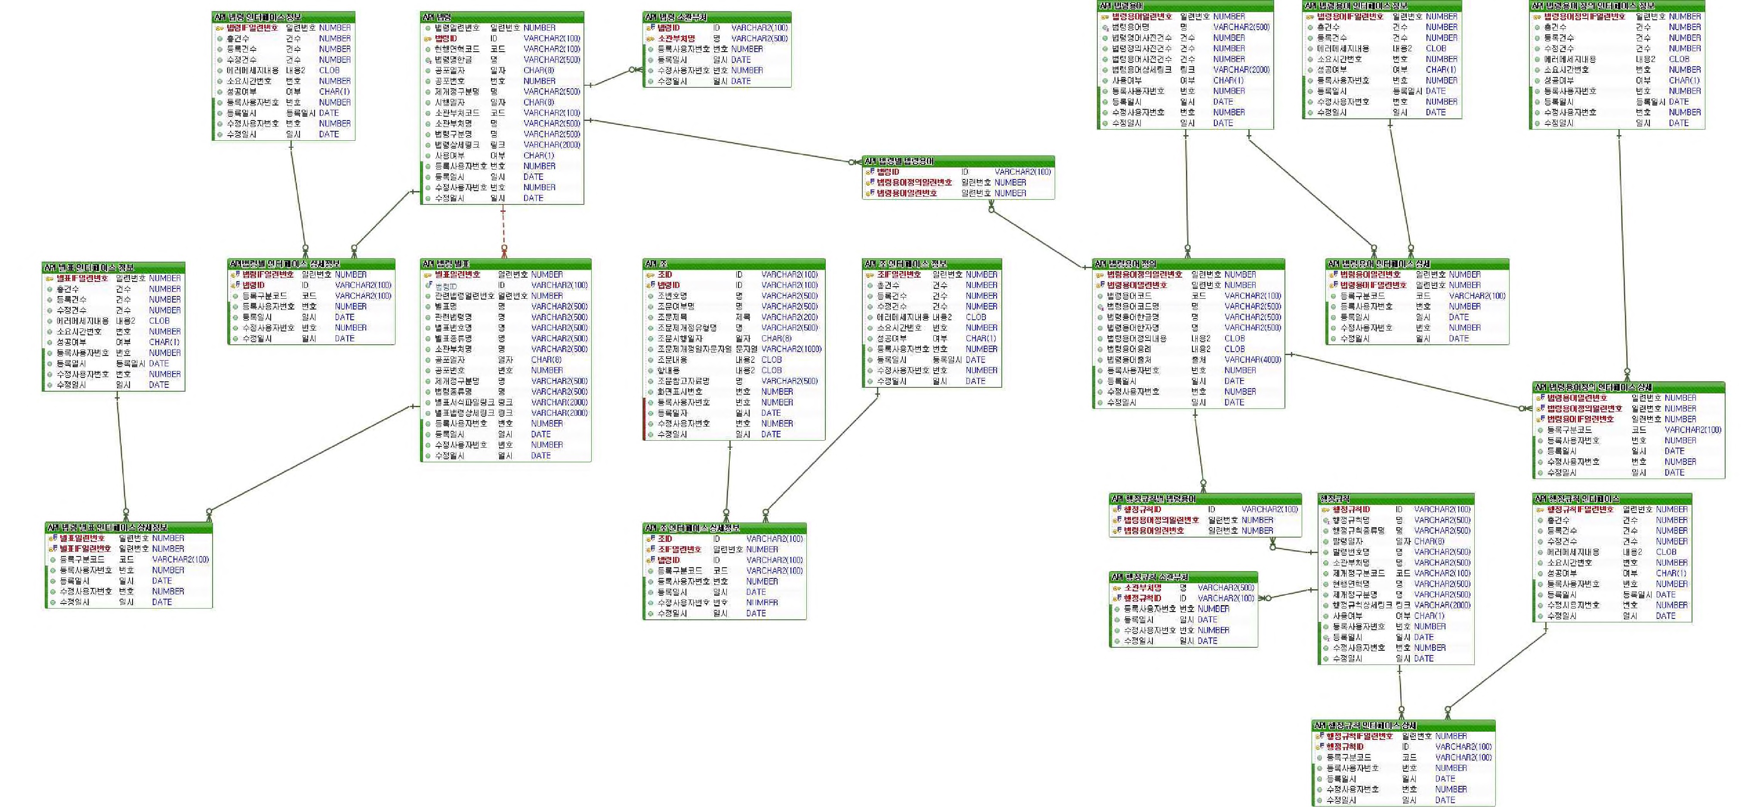Click the key icon beside 법령용어IF일련번호 in API 법령용어 인터페이스 정보
Image resolution: width=1760 pixels, height=807 pixels.
(1310, 17)
